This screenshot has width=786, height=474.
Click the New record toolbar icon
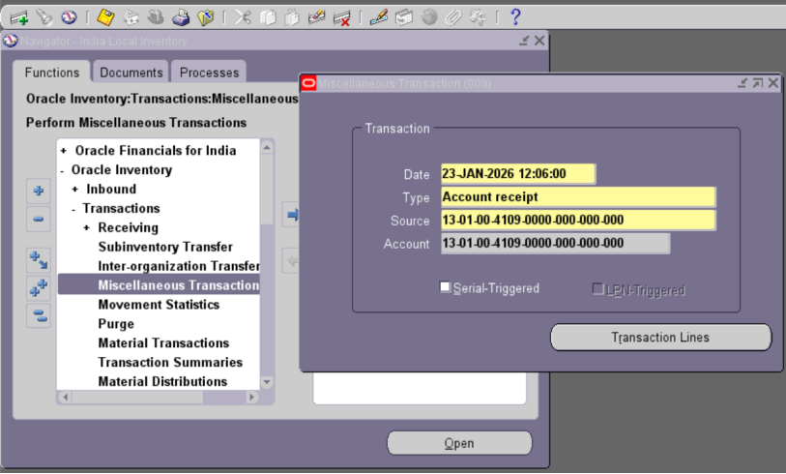[19, 18]
